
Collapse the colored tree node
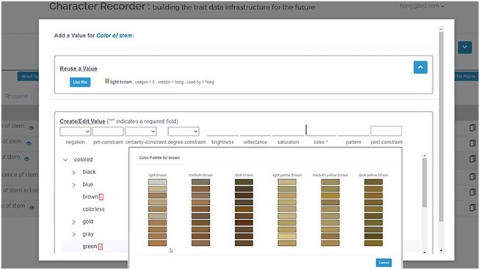pyautogui.click(x=65, y=160)
